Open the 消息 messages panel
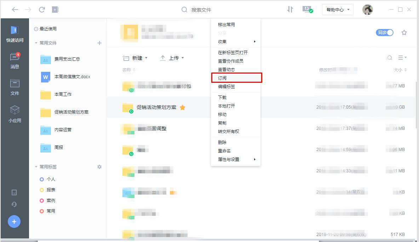The width and height of the screenshot is (419, 242). pyautogui.click(x=15, y=61)
